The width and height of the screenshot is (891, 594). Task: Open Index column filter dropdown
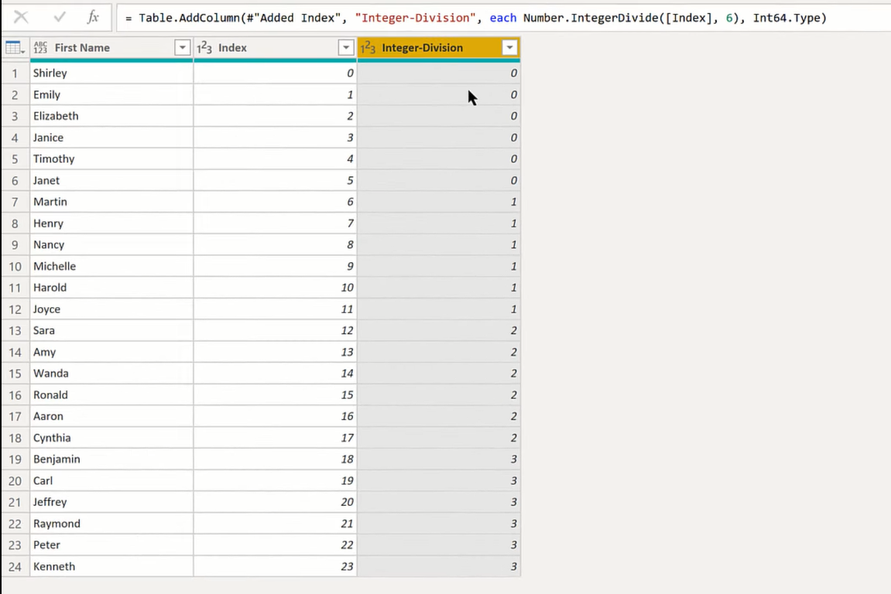345,48
